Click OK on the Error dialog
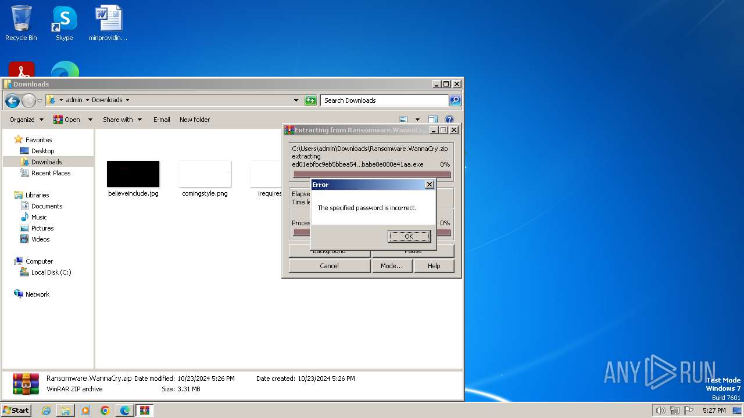 409,236
